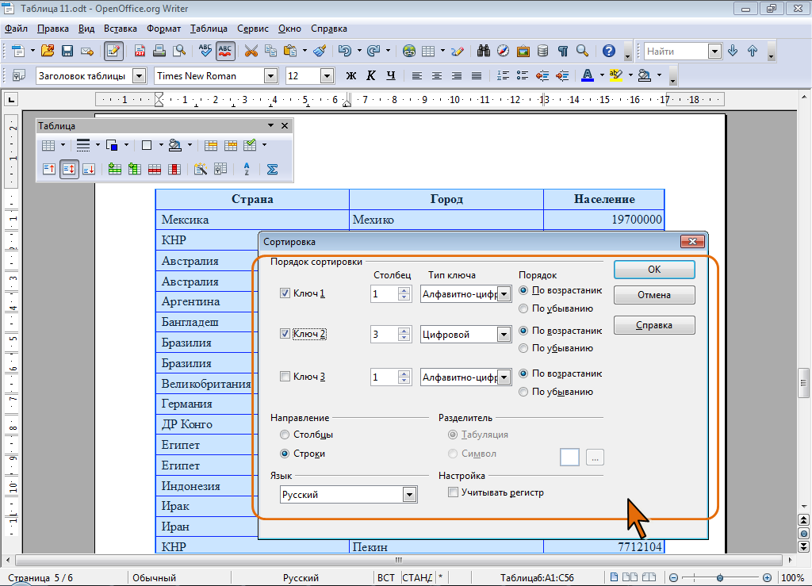Click Столбец field for Ключ 2

pyautogui.click(x=385, y=335)
